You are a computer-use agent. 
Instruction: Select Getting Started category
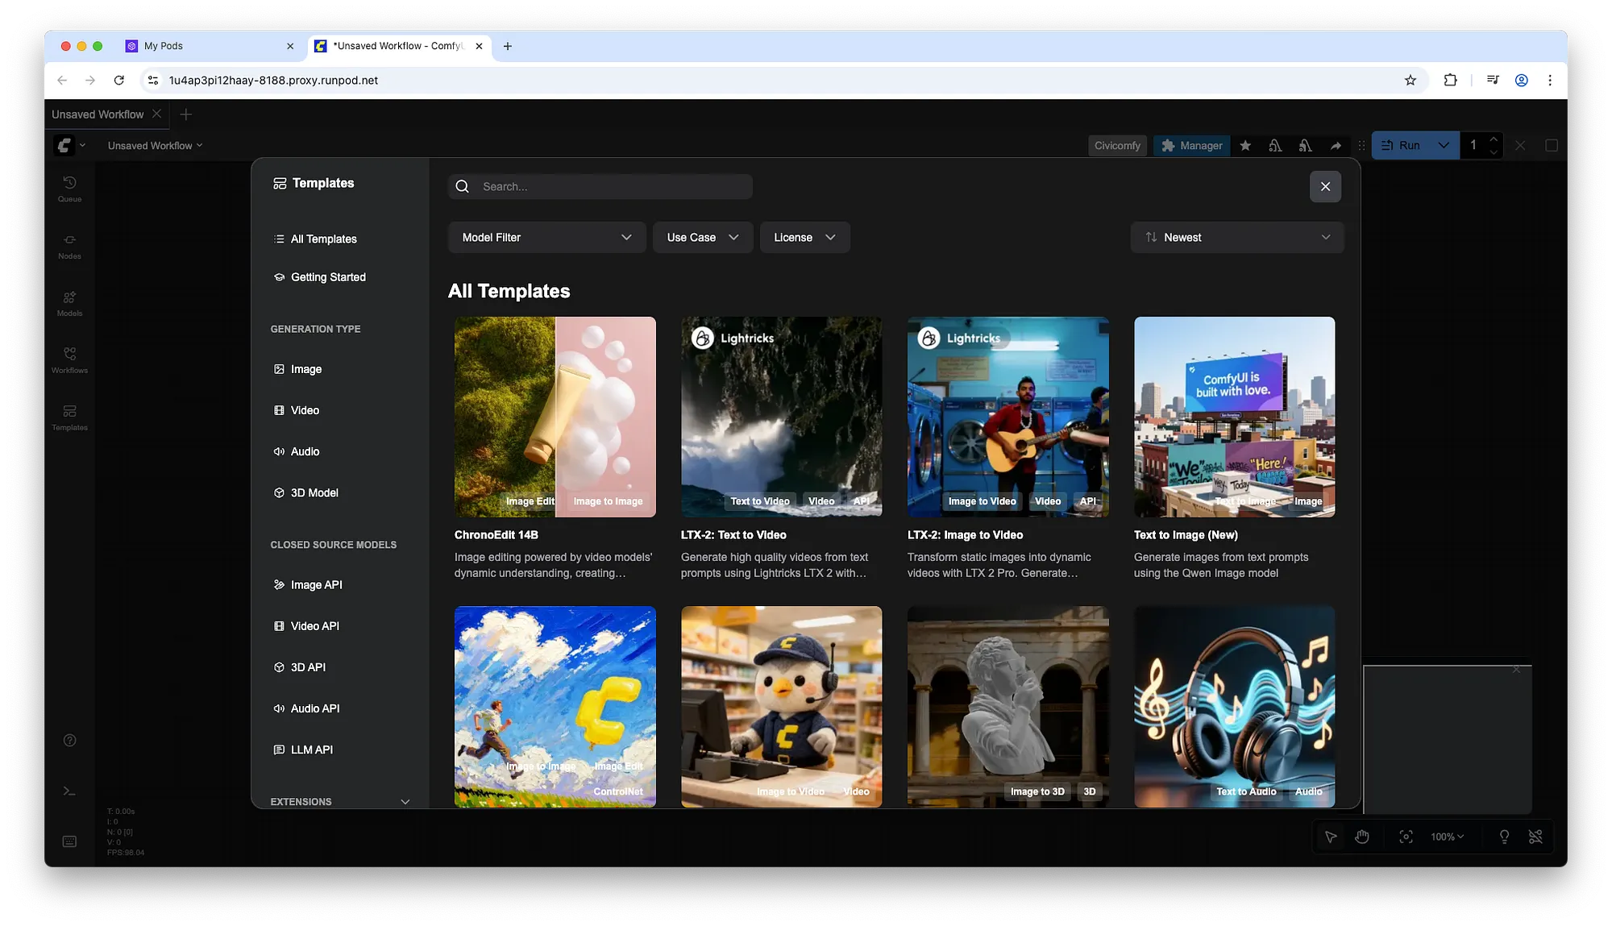339,276
